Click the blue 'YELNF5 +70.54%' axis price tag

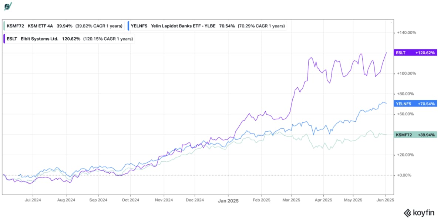[x=416, y=104]
